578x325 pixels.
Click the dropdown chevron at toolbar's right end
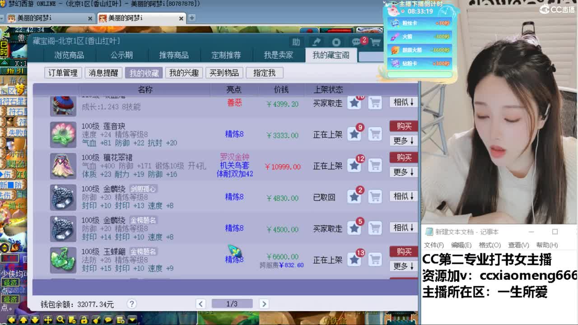[131, 320]
